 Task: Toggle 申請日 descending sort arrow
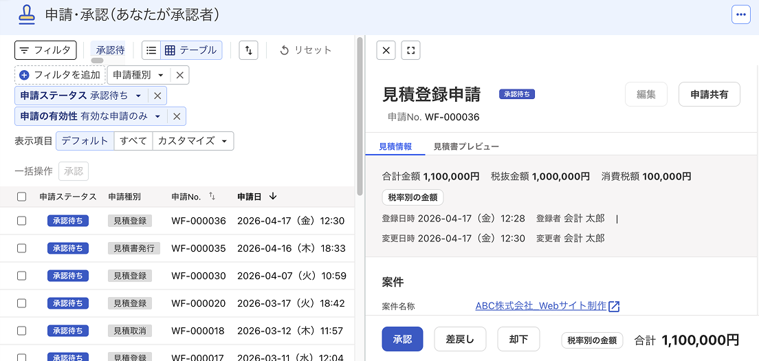(x=273, y=197)
